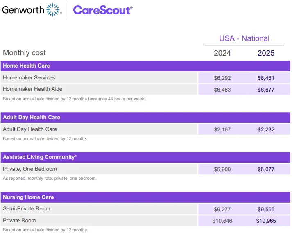Click the $2,232 Adult Day Health Care value
The width and height of the screenshot is (292, 233).
[266, 130]
